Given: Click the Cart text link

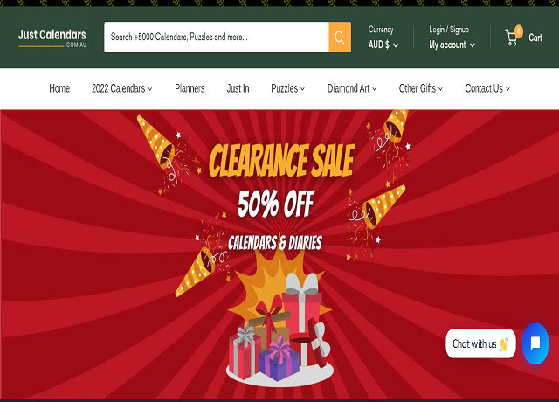Looking at the screenshot, I should point(535,38).
